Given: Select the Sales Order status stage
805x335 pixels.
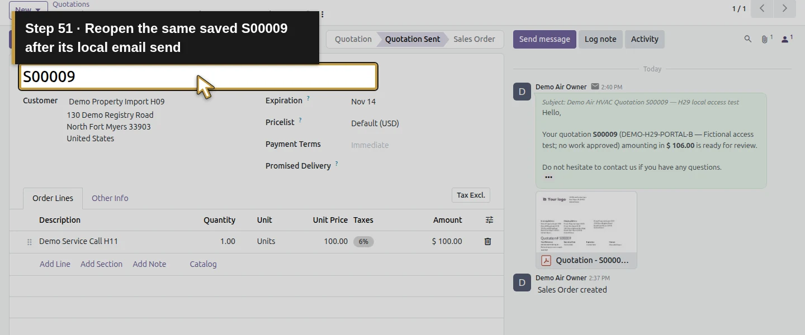Looking at the screenshot, I should tap(474, 39).
